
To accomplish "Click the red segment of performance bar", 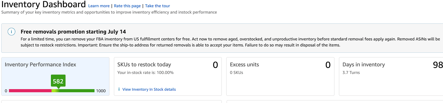I will pyautogui.click(x=30, y=91).
